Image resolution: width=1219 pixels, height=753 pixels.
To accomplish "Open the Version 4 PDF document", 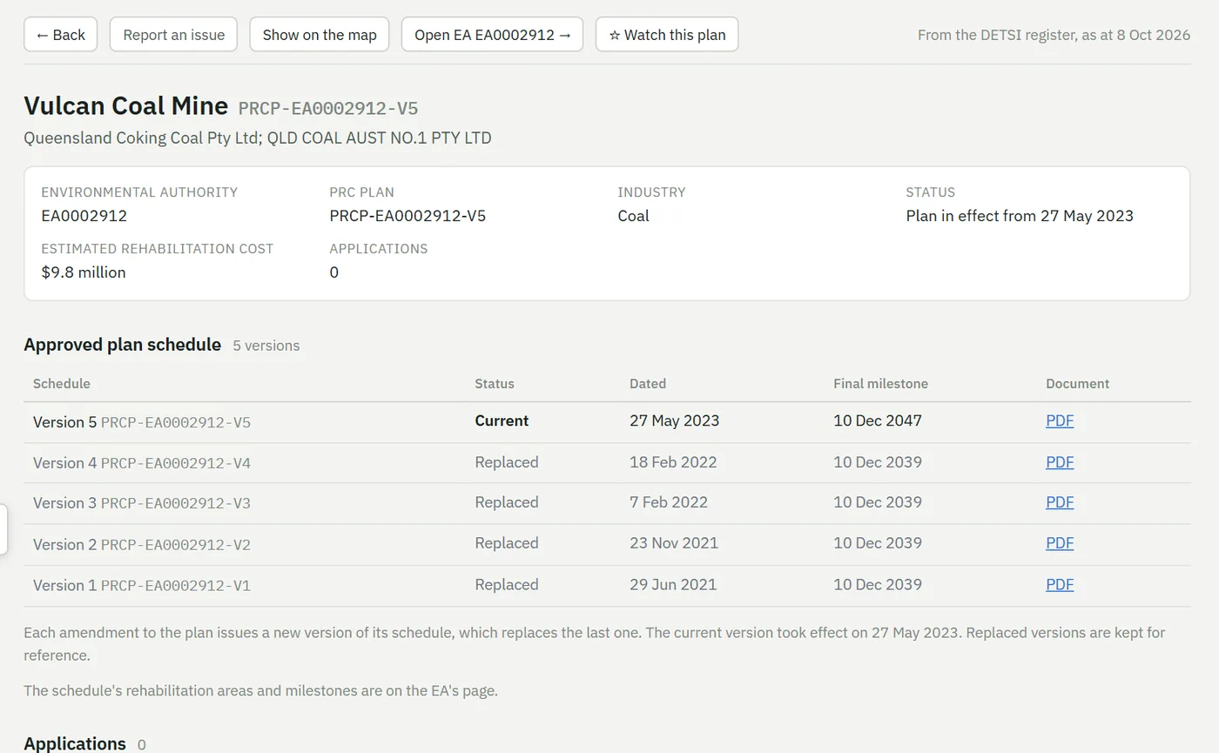I will click(x=1060, y=462).
